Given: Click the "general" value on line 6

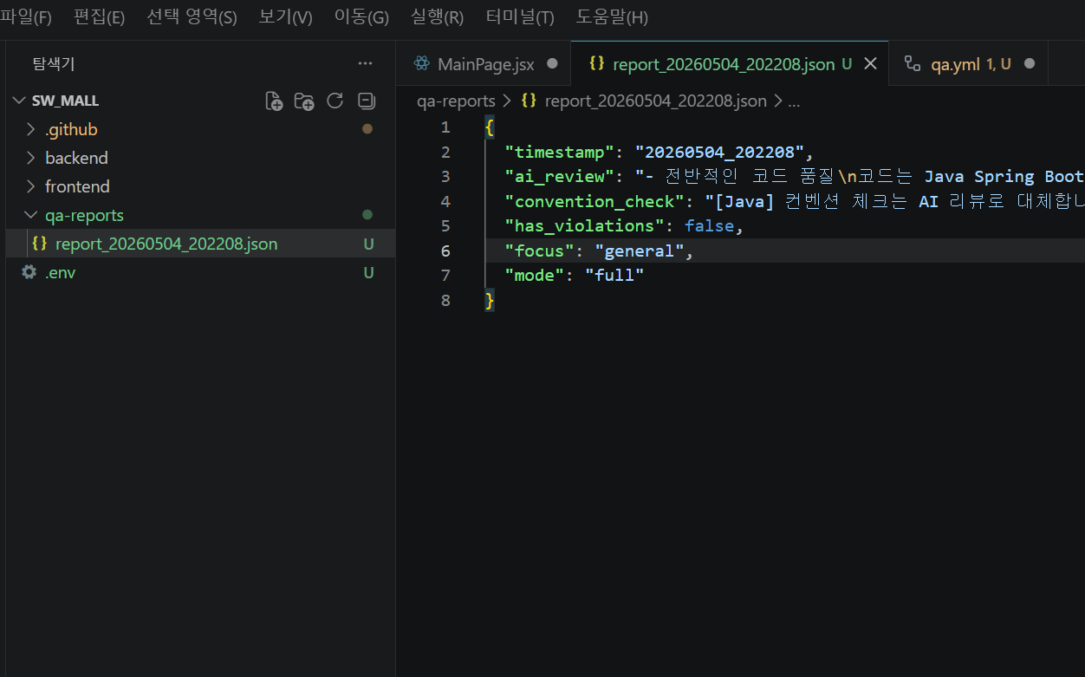Looking at the screenshot, I should (x=640, y=251).
